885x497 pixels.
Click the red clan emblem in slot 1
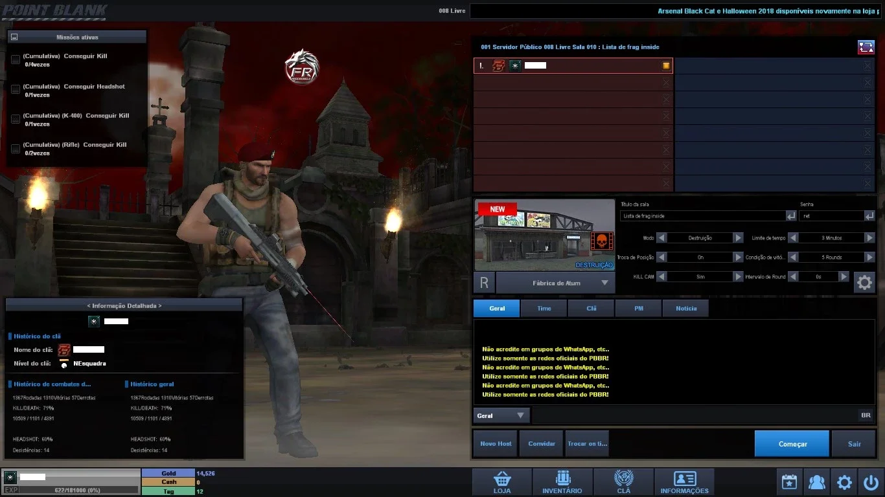coord(498,65)
